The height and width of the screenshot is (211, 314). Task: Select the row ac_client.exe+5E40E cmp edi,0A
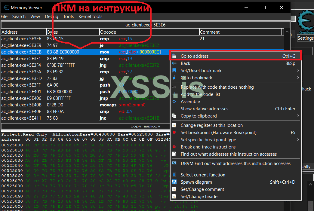[85, 111]
